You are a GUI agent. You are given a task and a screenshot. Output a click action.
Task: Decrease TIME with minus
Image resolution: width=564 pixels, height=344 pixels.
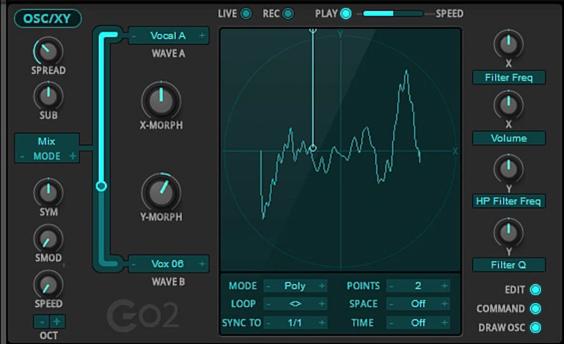tap(391, 323)
